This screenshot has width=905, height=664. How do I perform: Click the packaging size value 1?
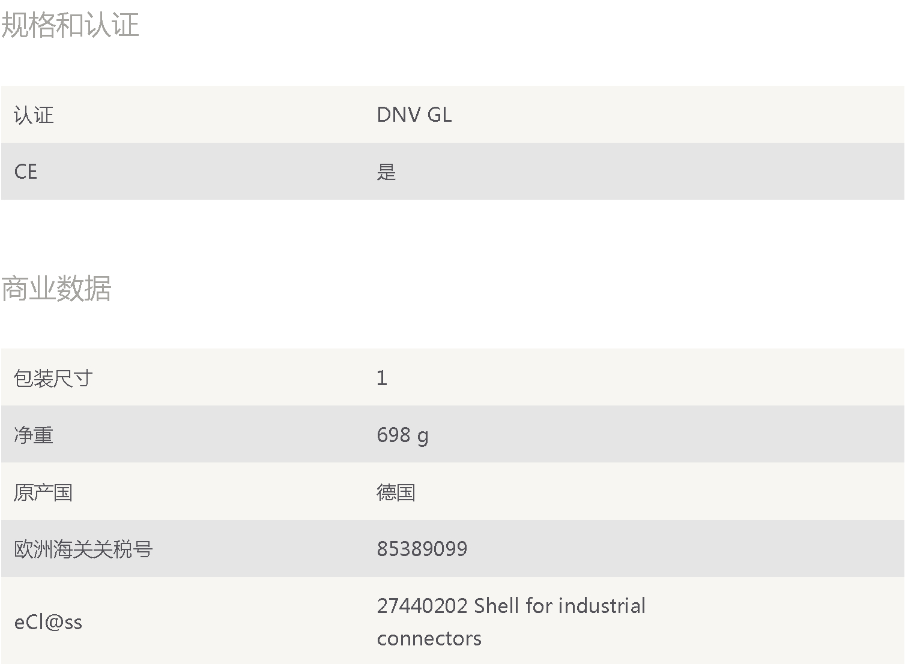[x=382, y=378]
